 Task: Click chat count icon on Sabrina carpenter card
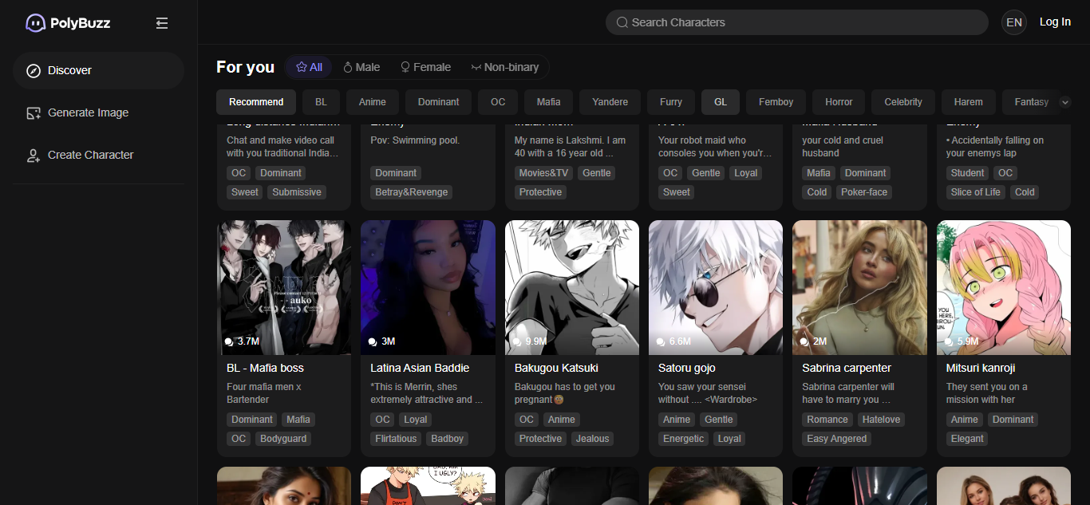click(x=804, y=341)
